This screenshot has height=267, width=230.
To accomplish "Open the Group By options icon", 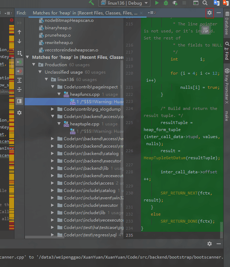I will (x=20, y=53).
